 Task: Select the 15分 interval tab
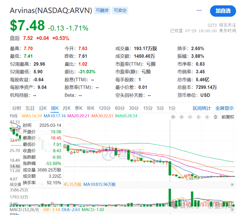(x=148, y=108)
